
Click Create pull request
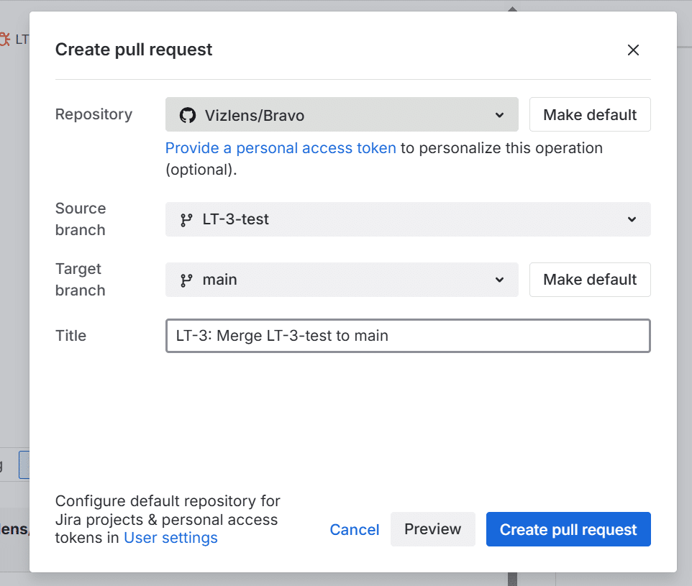568,529
